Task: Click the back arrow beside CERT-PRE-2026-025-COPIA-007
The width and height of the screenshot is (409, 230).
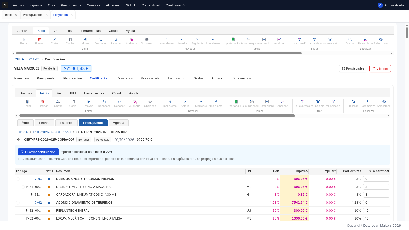Action: [18, 140]
